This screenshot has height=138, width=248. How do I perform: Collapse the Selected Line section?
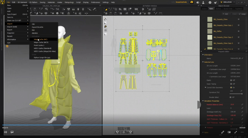[203, 62]
